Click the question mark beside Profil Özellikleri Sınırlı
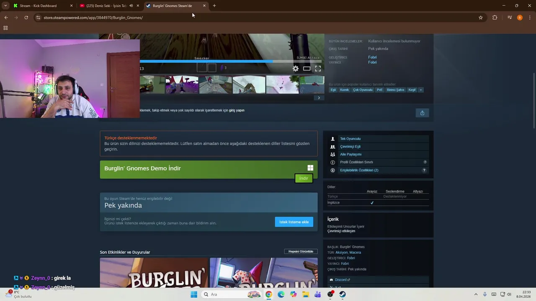Image resolution: width=536 pixels, height=301 pixels. pos(425,162)
